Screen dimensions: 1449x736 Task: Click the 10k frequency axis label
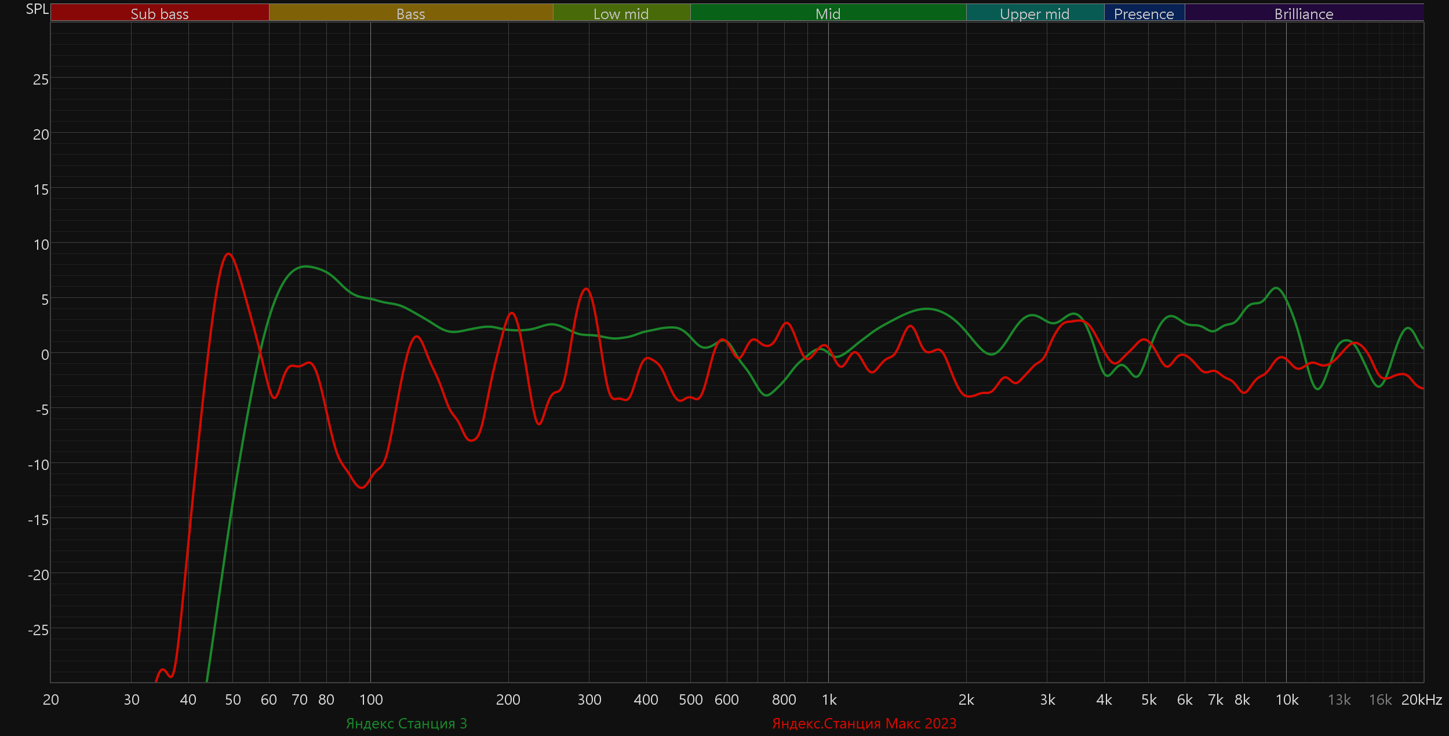tap(1287, 699)
